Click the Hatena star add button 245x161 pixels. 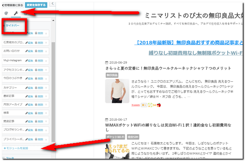tap(144, 105)
